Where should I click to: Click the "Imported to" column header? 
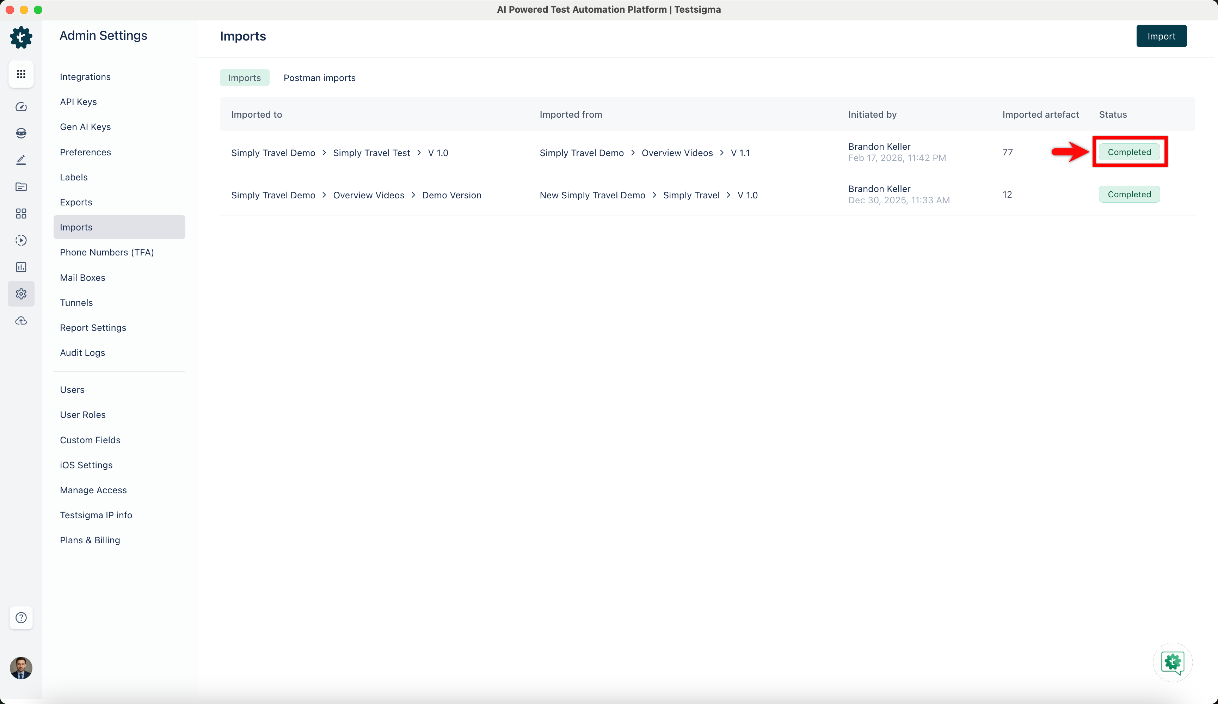[x=256, y=115]
